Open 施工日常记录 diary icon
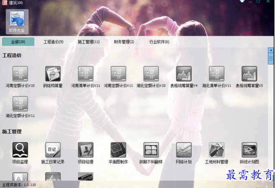The height and width of the screenshot is (188, 277). click(53, 150)
